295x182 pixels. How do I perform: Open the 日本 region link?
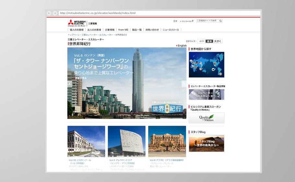175,21
